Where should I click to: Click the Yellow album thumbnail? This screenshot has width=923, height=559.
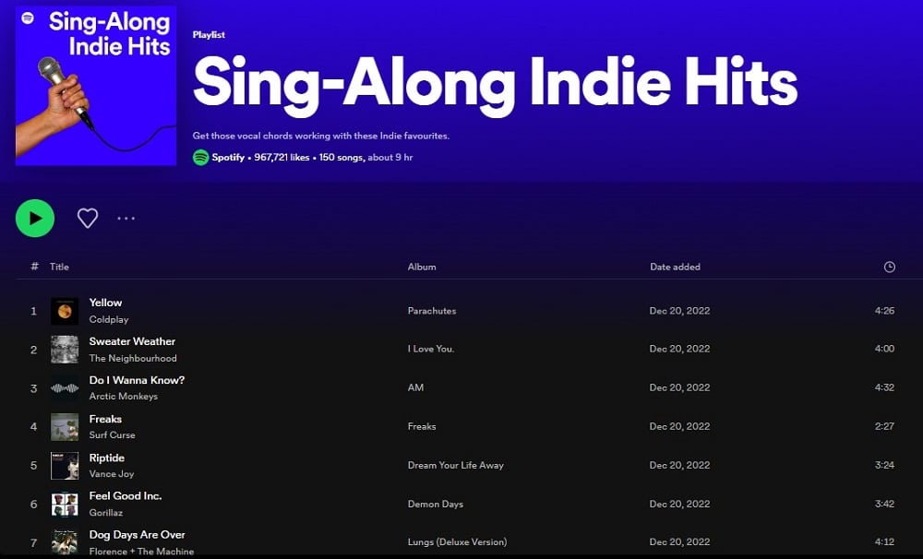point(65,311)
